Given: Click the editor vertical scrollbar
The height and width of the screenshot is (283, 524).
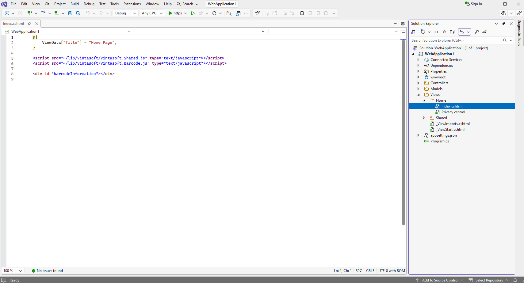Looking at the screenshot, I should click(x=404, y=132).
